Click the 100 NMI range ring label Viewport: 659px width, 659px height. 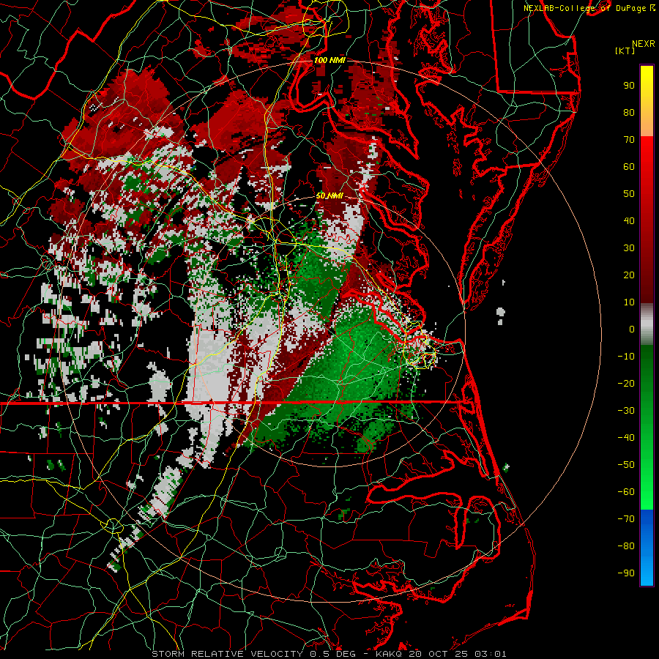[x=329, y=60]
